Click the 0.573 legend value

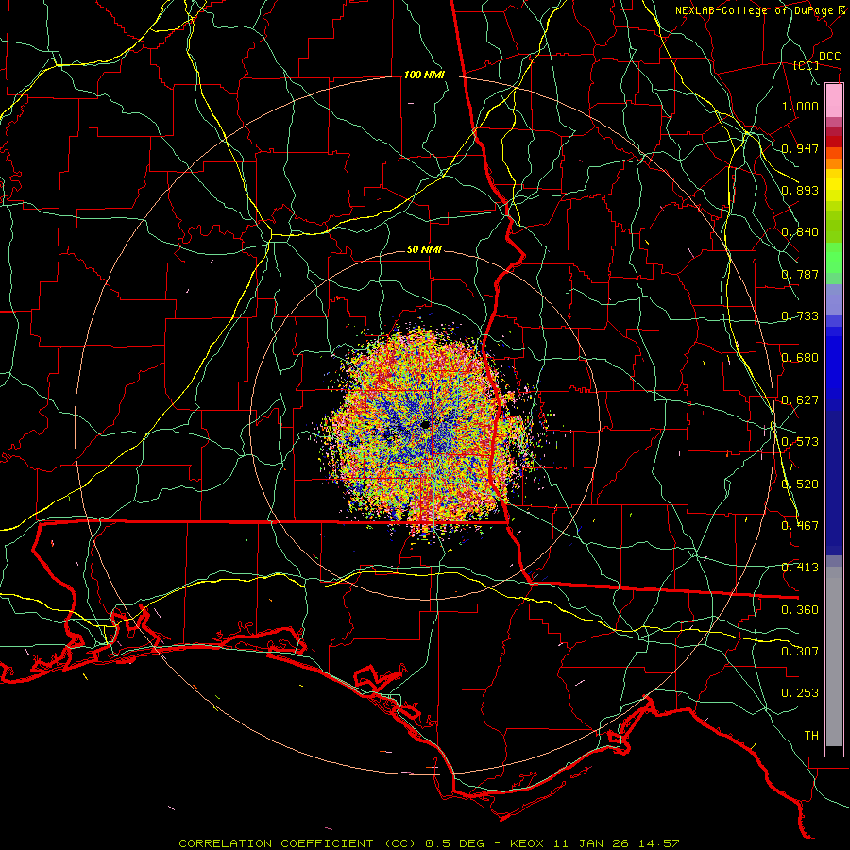pos(800,442)
